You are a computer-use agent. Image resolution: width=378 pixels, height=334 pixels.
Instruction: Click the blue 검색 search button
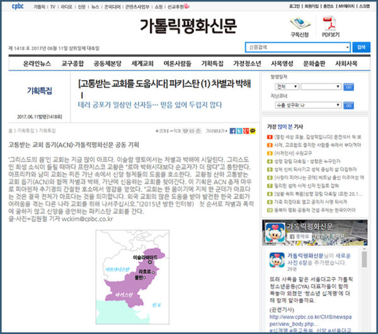pyautogui.click(x=361, y=47)
